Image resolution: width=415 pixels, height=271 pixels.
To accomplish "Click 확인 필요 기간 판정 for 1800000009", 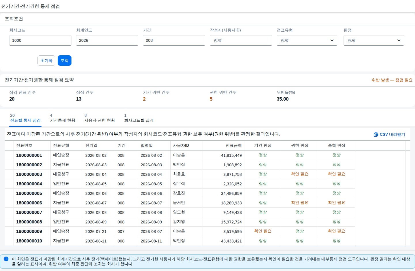I will 263,231.
